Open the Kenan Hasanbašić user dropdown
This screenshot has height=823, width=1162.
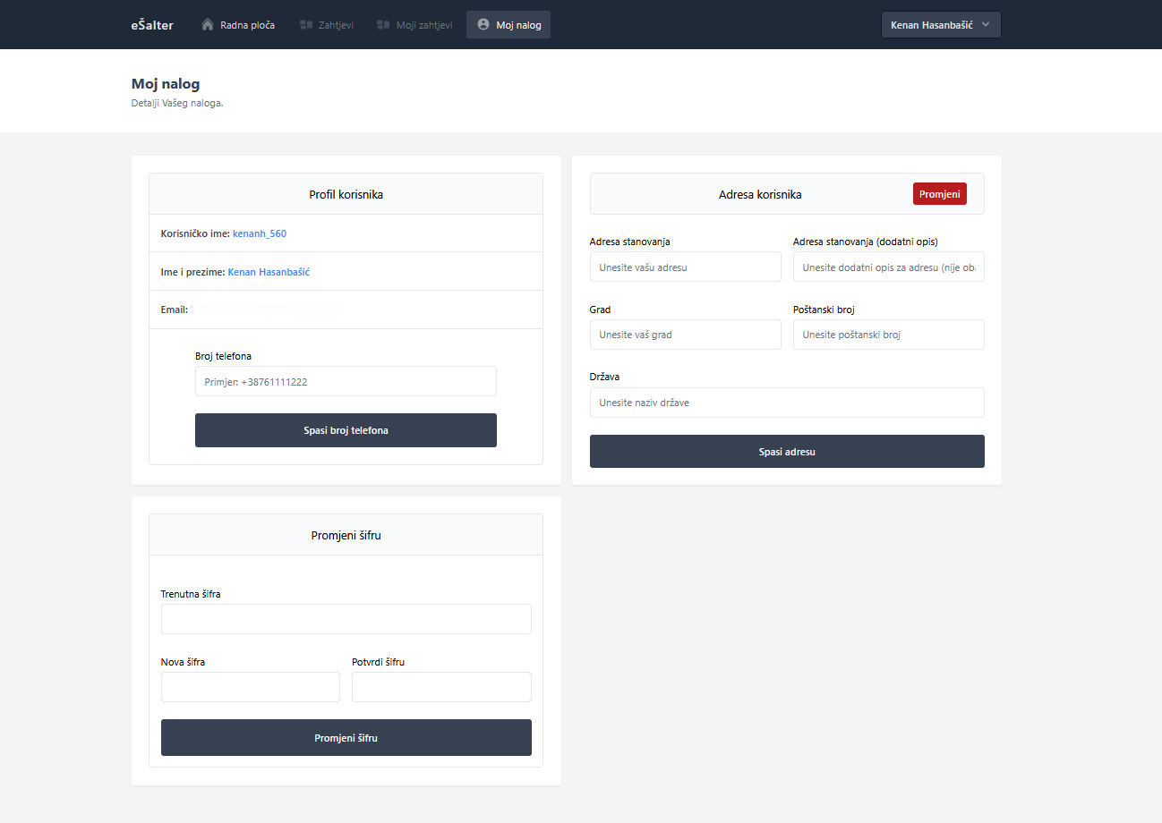[940, 25]
